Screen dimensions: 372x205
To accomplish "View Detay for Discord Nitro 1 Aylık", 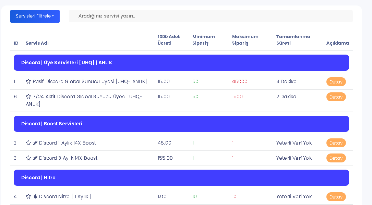I will point(336,197).
